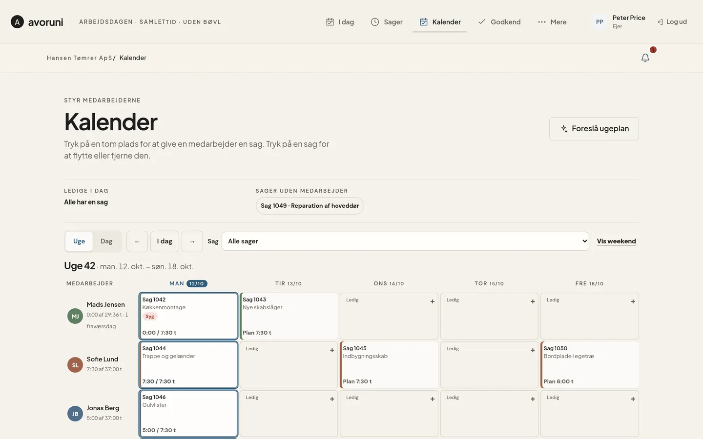Click the JB avatar for Jonas Berg
This screenshot has width=703, height=439.
[x=75, y=414]
